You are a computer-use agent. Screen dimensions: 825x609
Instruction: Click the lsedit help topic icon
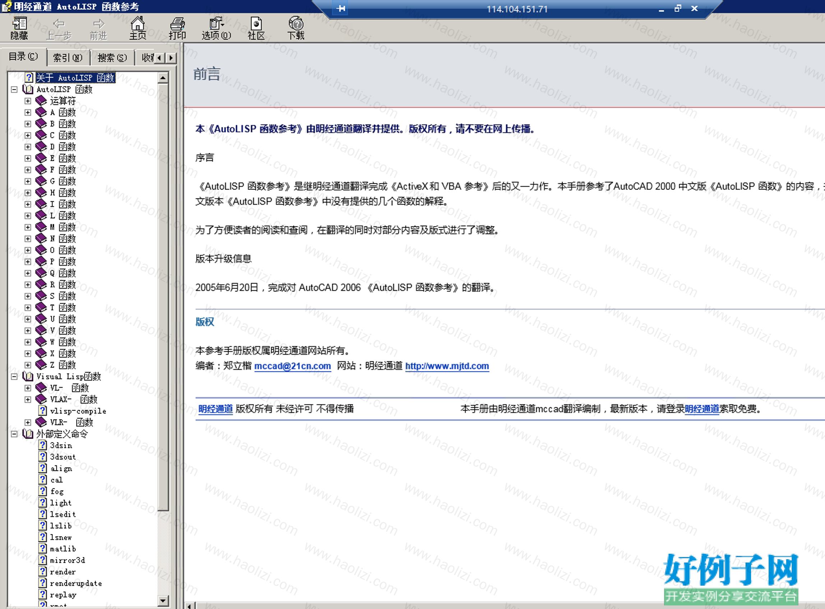(43, 514)
